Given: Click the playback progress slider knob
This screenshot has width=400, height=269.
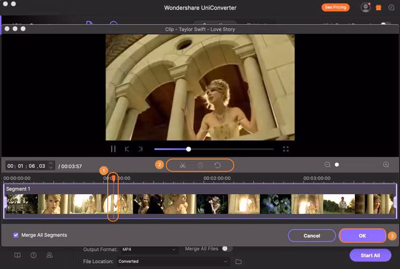Looking at the screenshot, I should click(x=189, y=149).
